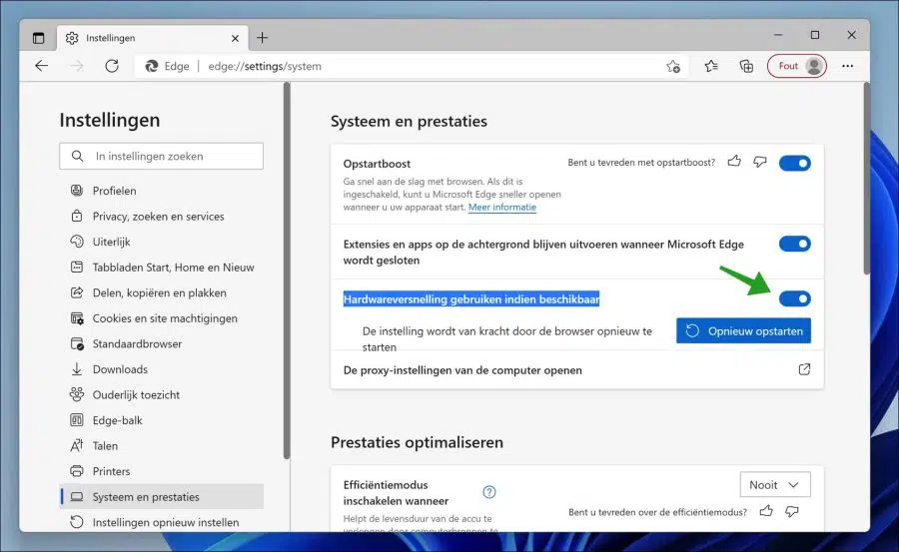The height and width of the screenshot is (552, 899).
Task: Maximize the Edge window
Action: coord(815,35)
